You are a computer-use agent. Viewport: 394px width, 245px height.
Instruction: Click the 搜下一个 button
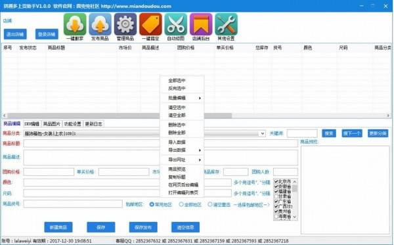(352, 133)
